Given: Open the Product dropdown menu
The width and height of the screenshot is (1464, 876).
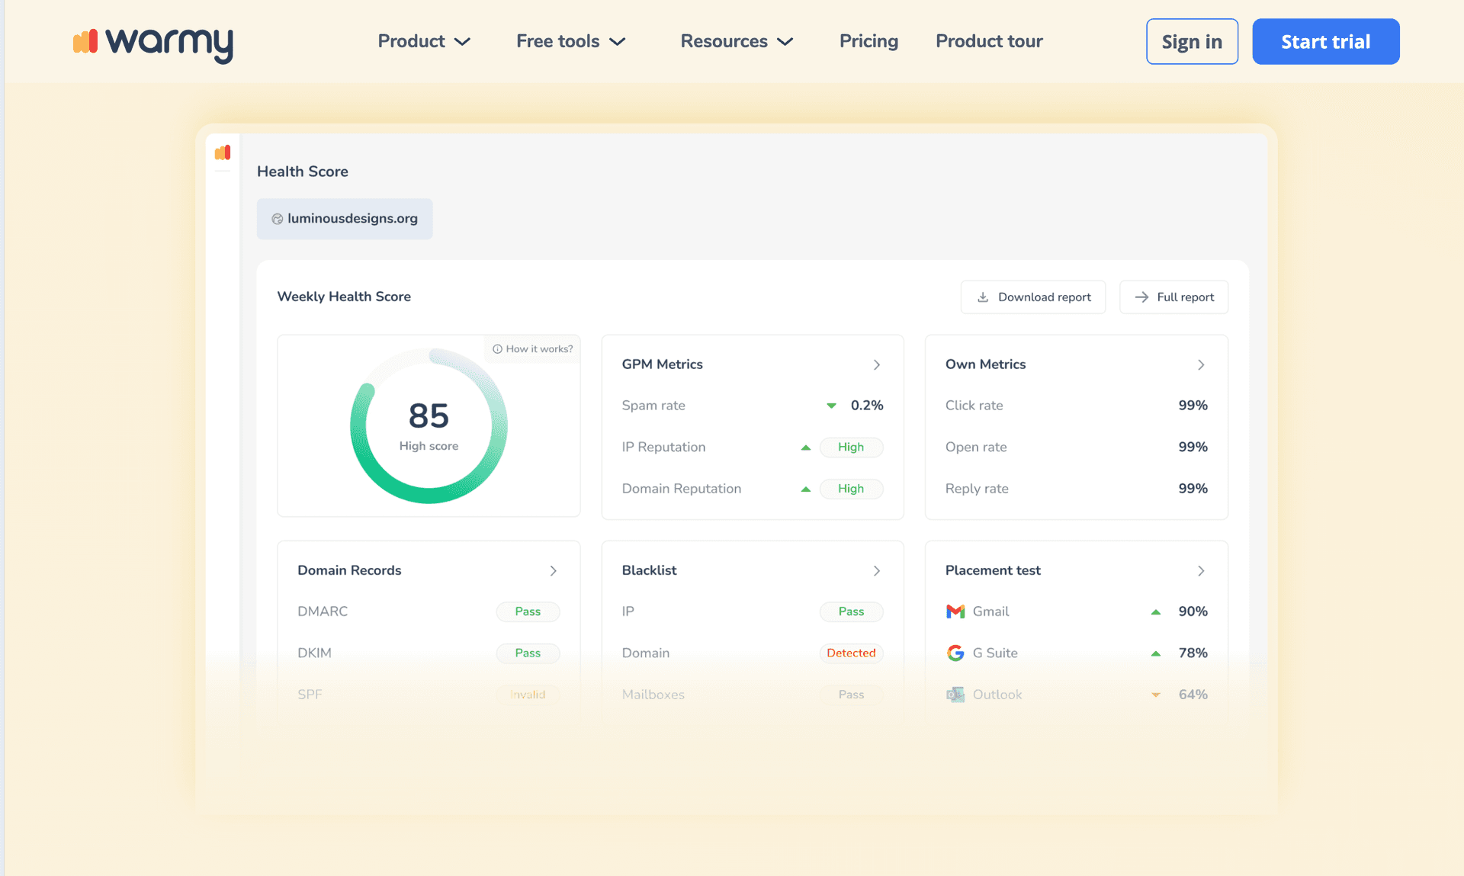Looking at the screenshot, I should (424, 41).
